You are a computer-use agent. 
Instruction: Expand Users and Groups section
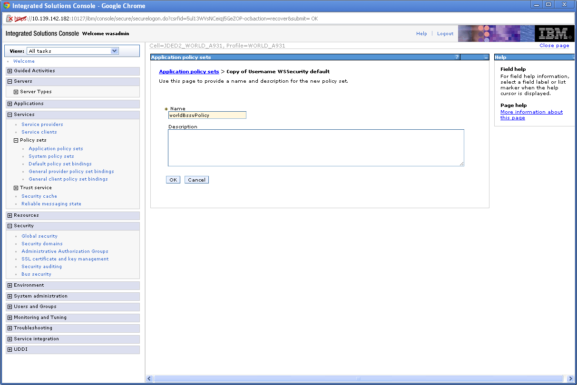point(10,307)
